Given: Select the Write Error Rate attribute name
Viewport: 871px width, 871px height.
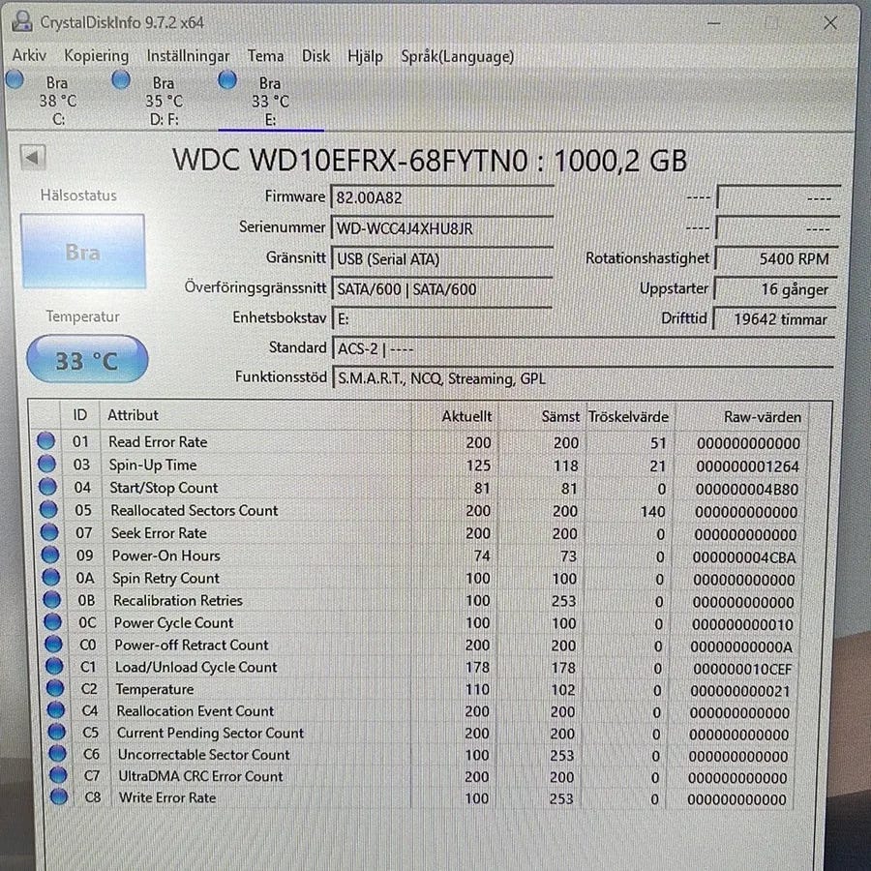Looking at the screenshot, I should (x=167, y=797).
